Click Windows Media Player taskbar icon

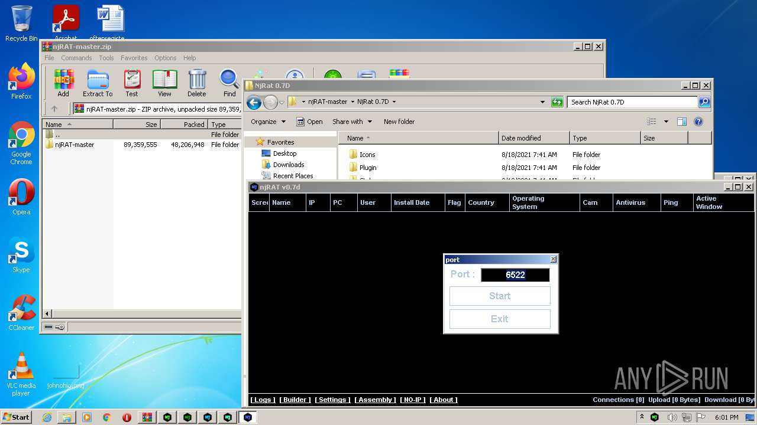[87, 417]
